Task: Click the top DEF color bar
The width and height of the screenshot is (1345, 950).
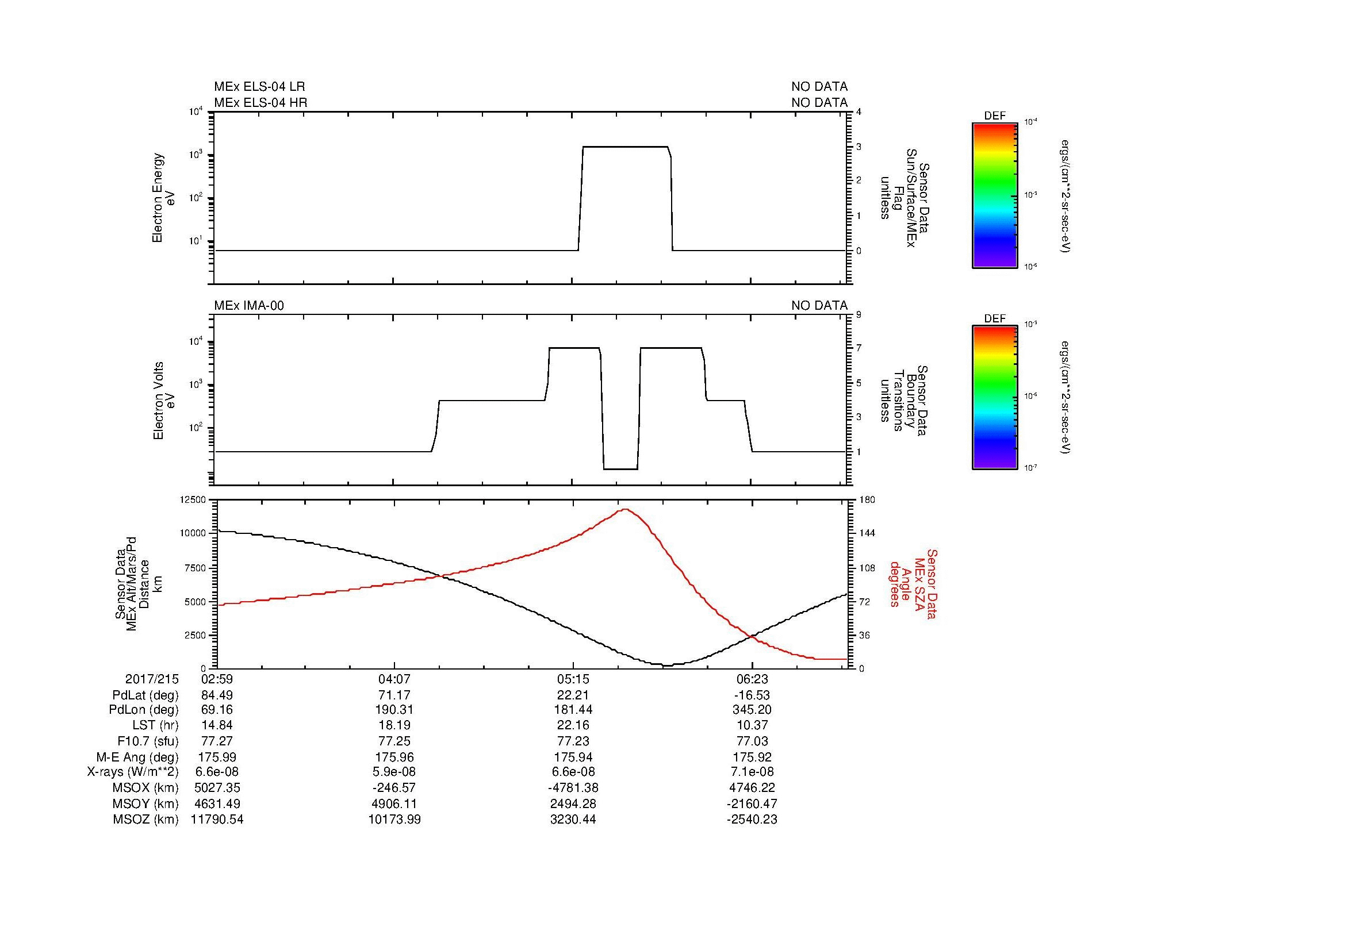Action: pyautogui.click(x=994, y=195)
